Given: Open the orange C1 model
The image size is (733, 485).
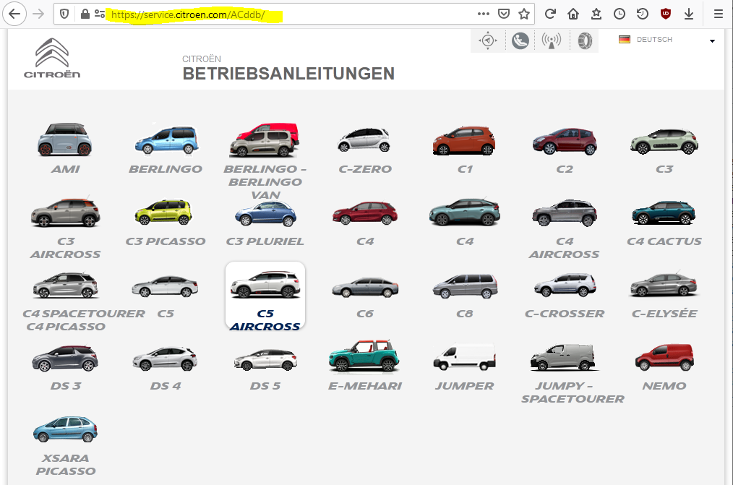Looking at the screenshot, I should [x=464, y=148].
